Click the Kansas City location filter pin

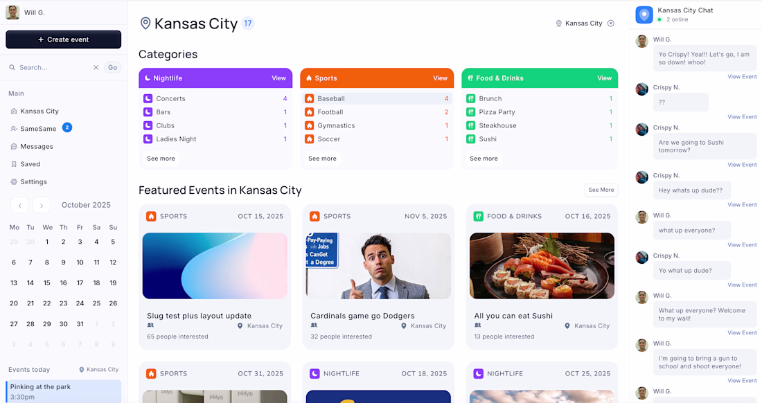pos(559,24)
